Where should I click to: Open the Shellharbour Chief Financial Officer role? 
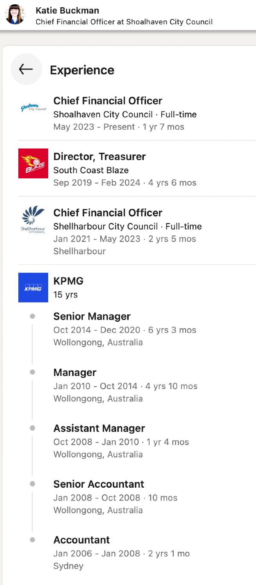(x=108, y=212)
